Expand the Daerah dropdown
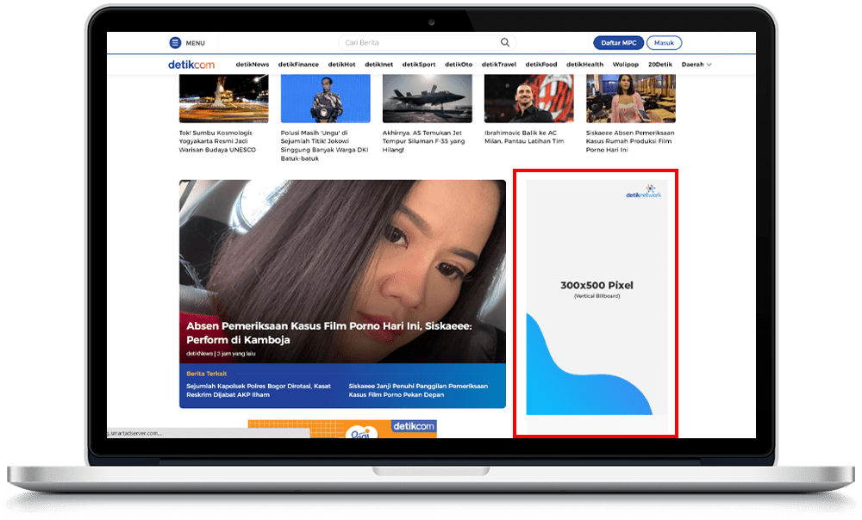862x520 pixels. point(696,65)
